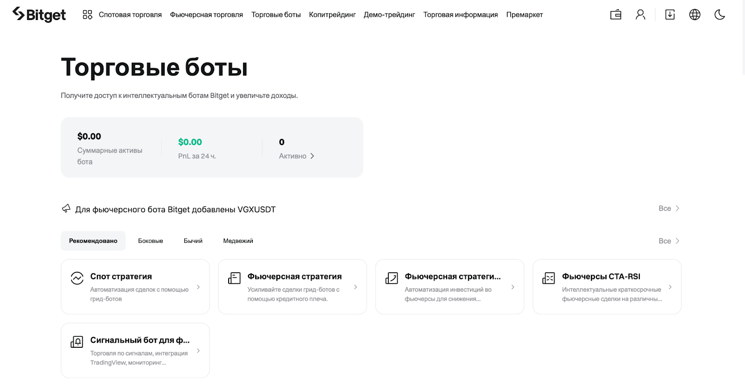Select the Рекомендовано tab
The image size is (745, 385).
click(93, 241)
